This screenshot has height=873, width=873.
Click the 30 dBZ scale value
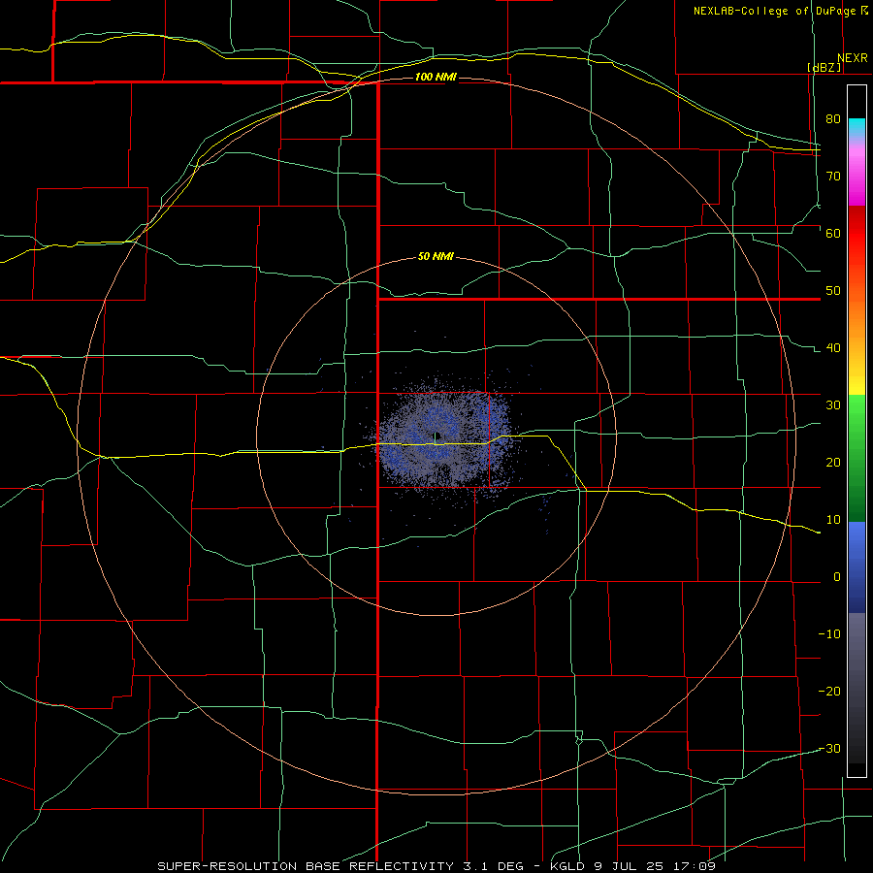[833, 405]
